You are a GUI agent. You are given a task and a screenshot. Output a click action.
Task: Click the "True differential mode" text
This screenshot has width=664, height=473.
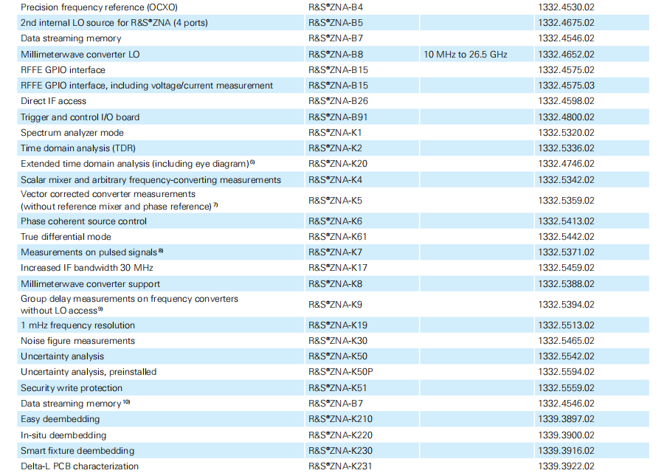66,237
